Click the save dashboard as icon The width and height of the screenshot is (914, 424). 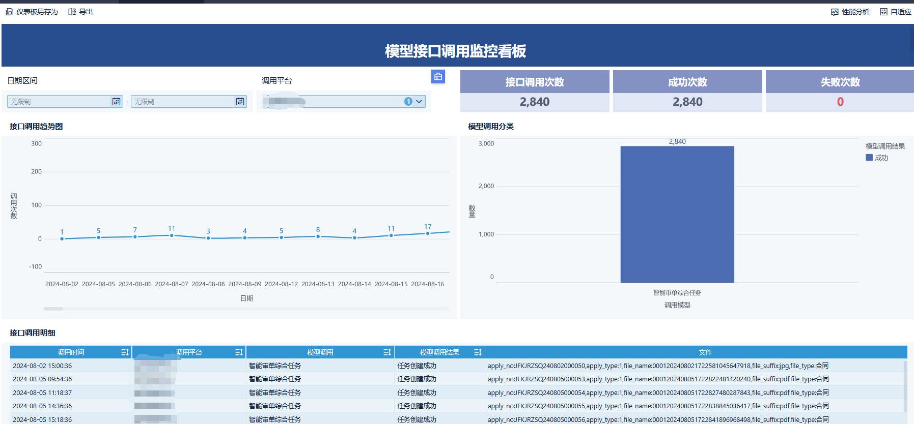tap(10, 12)
